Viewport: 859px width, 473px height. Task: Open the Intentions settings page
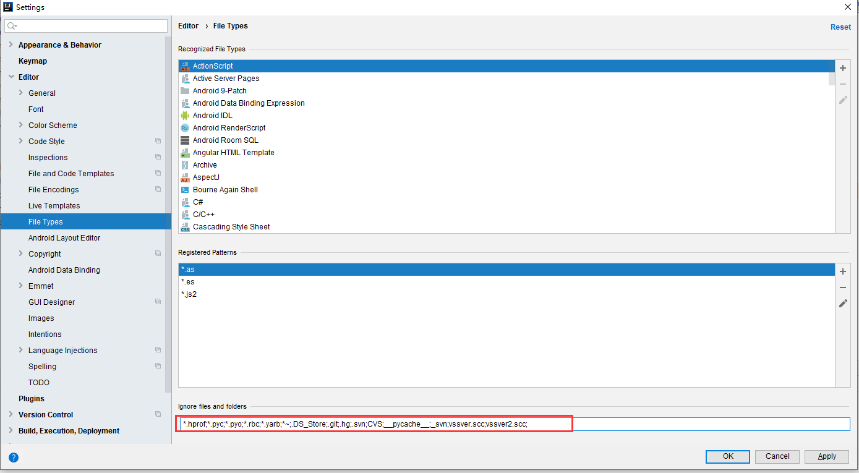(x=45, y=335)
